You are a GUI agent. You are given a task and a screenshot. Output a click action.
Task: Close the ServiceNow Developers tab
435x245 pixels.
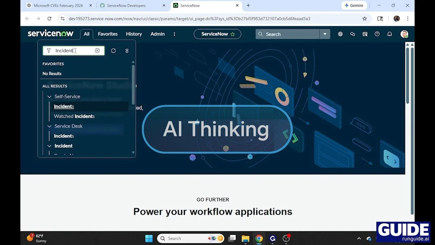click(164, 5)
